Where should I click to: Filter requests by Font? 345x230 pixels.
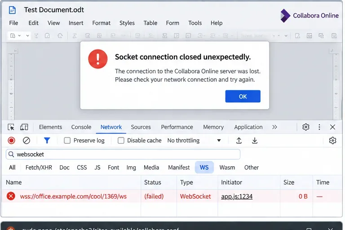[113, 168]
